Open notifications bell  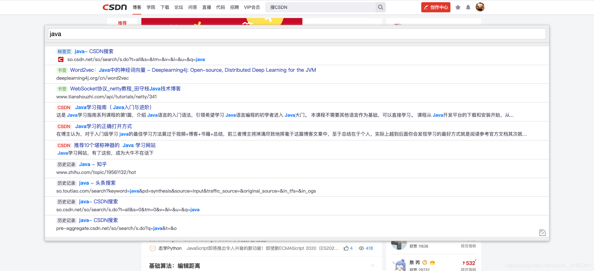pos(468,7)
